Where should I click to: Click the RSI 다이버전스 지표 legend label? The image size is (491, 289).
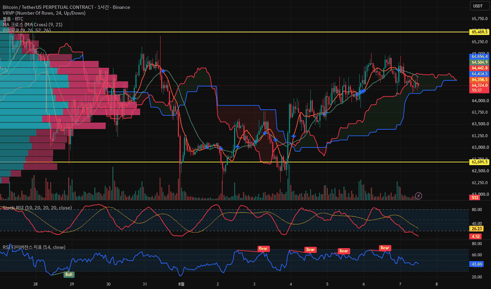point(34,247)
